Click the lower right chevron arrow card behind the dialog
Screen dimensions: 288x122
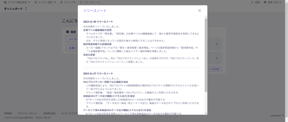tap(217, 58)
